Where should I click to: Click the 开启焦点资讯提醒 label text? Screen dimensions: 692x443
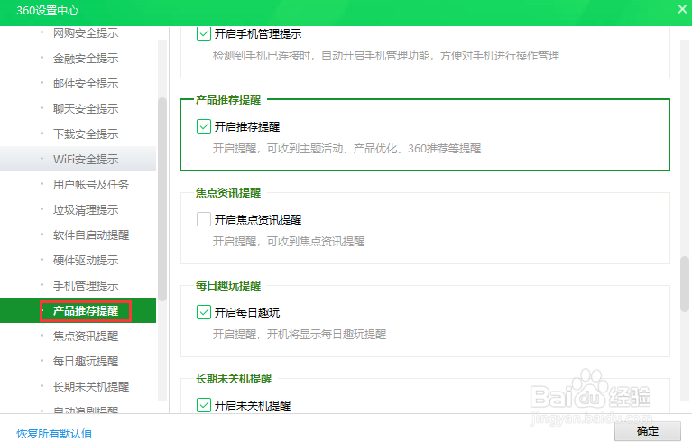click(x=258, y=220)
